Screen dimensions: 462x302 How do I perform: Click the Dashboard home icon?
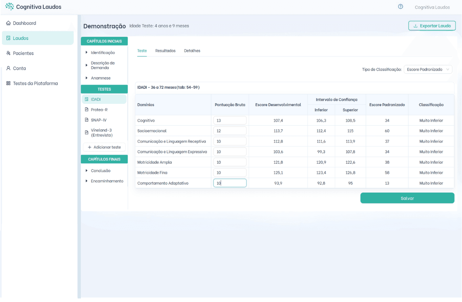coord(8,23)
